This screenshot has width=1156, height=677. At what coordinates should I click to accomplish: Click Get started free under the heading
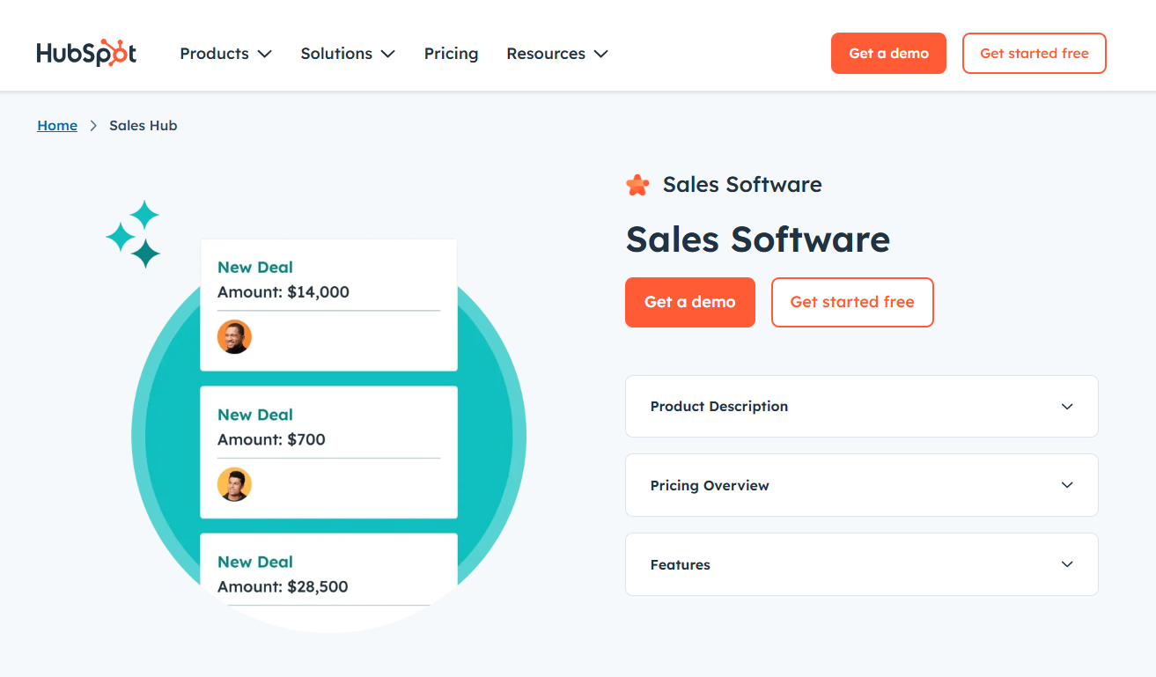pos(852,302)
